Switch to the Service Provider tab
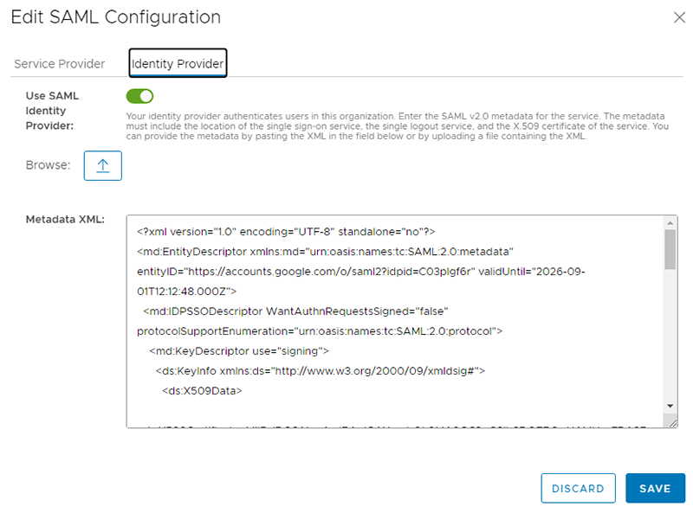The width and height of the screenshot is (693, 513). pyautogui.click(x=60, y=64)
